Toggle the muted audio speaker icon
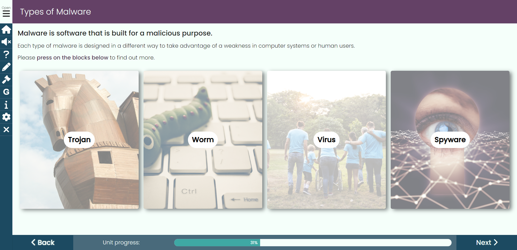517x250 pixels. pyautogui.click(x=6, y=42)
